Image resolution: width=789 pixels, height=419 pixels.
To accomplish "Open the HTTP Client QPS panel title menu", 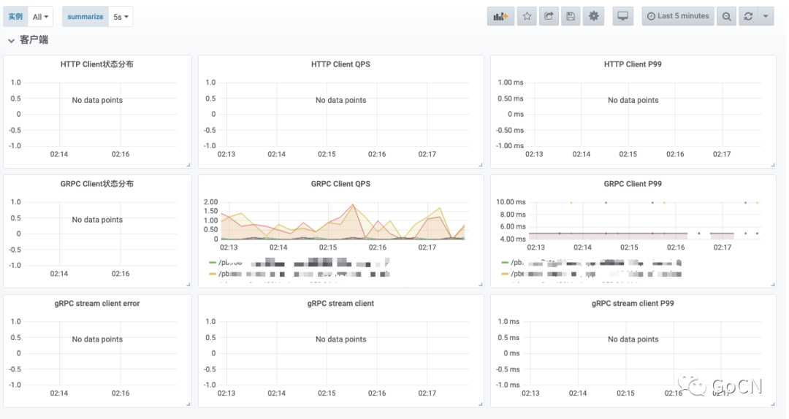I will click(340, 64).
